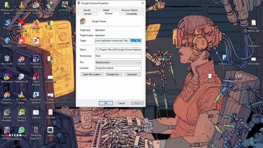Select the Firefox desktop shortcut
Viewport: 263px width, 148px height.
pos(36,25)
